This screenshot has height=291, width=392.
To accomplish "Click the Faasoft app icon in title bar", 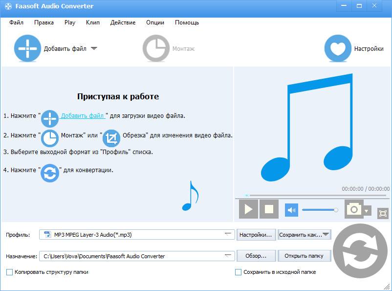I will (x=8, y=6).
